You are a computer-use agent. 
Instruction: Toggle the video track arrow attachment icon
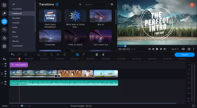click(6, 76)
